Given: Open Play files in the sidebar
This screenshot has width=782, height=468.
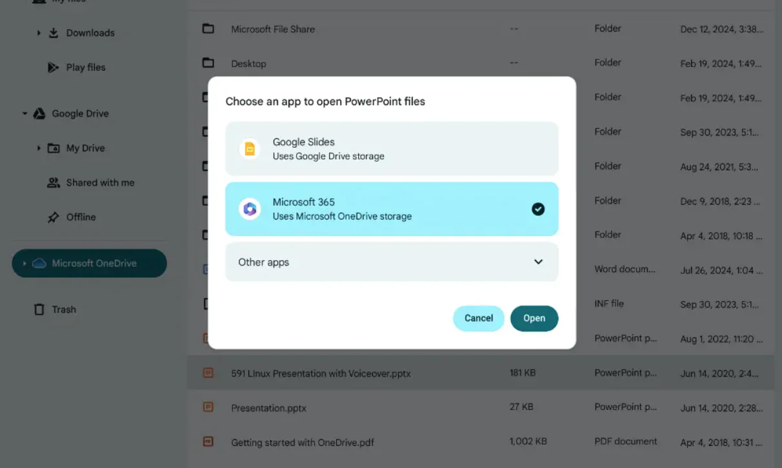Looking at the screenshot, I should [x=86, y=67].
